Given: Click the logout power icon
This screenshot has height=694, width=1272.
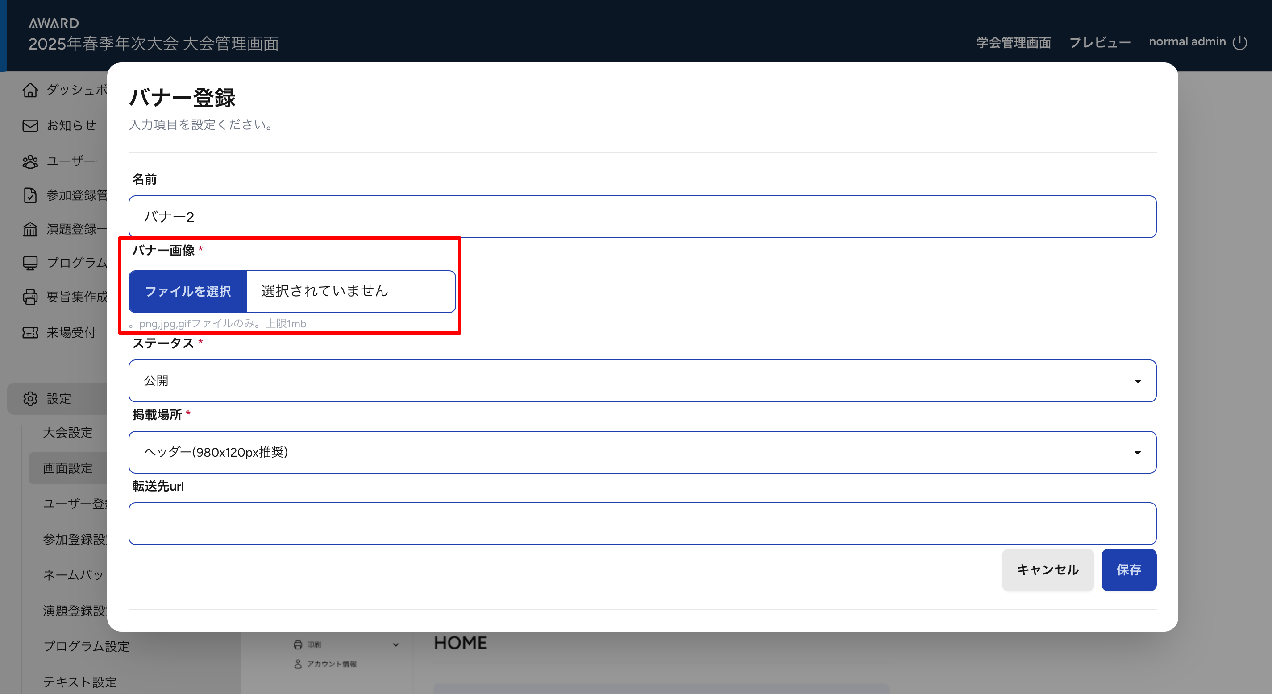Looking at the screenshot, I should tap(1240, 43).
